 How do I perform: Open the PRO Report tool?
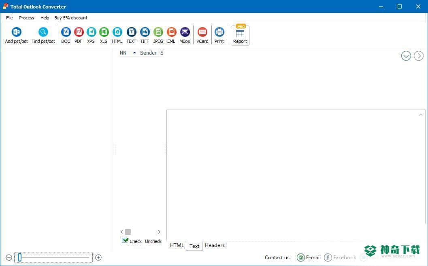point(240,35)
